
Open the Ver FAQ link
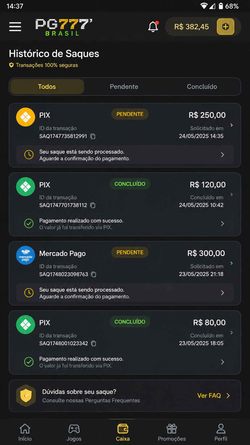[214, 396]
